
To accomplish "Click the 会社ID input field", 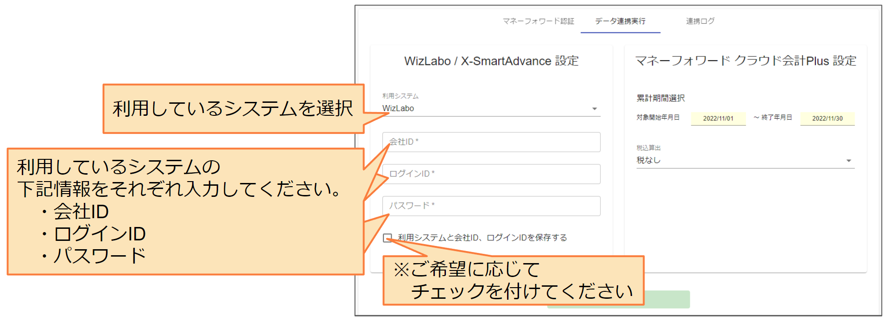I will tap(491, 142).
